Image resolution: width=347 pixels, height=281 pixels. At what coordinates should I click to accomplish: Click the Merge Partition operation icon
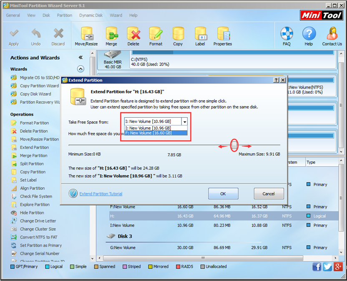pos(14,156)
